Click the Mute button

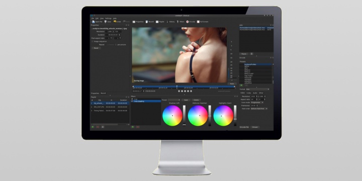click(232, 84)
